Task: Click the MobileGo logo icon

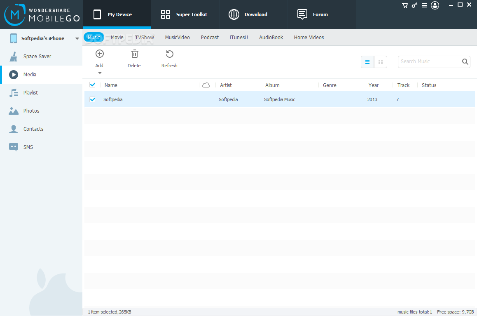Action: pyautogui.click(x=14, y=14)
